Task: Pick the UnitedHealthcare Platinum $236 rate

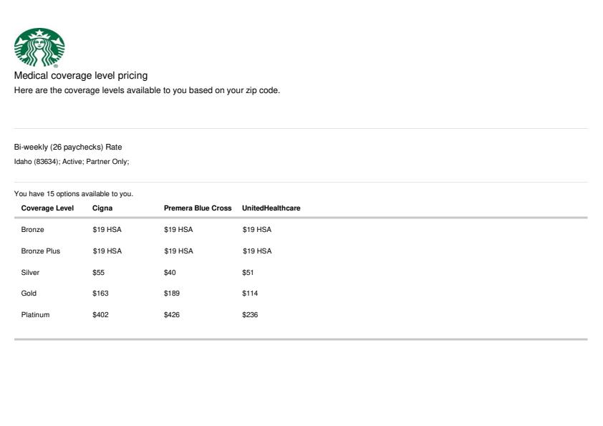Action: [250, 315]
